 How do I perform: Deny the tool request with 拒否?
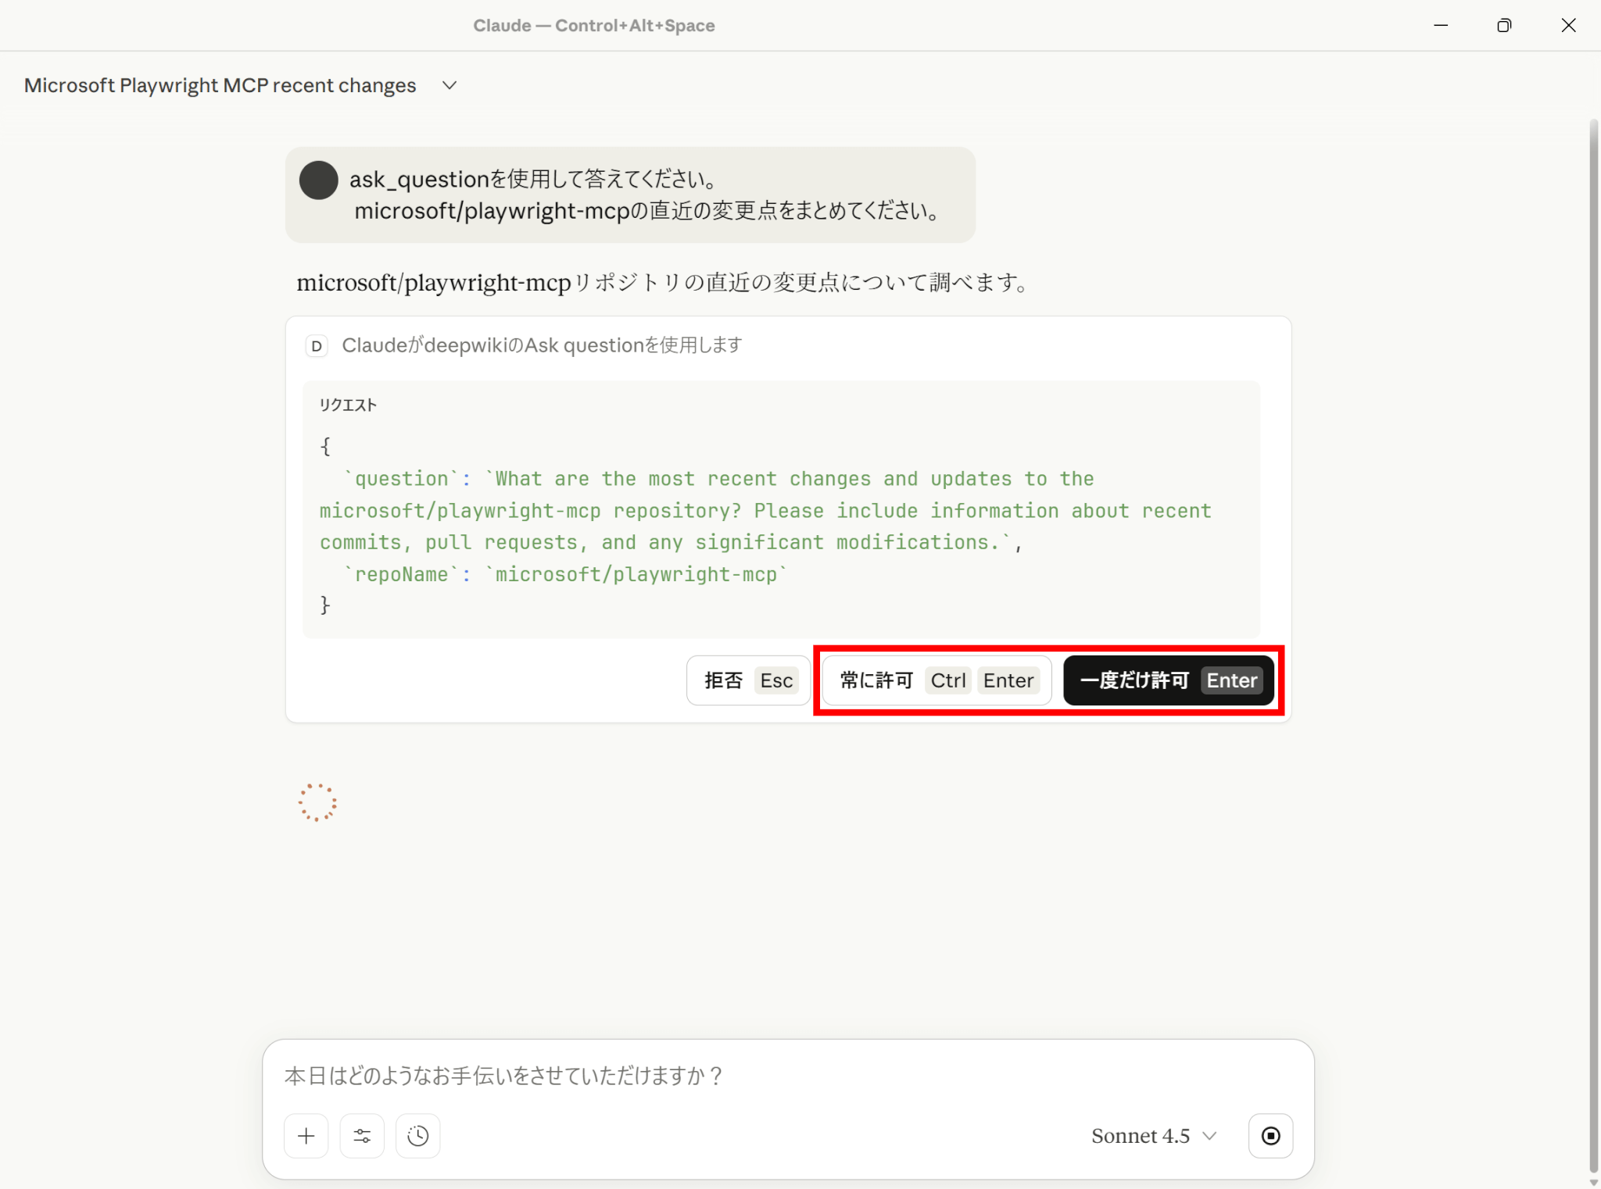[748, 680]
